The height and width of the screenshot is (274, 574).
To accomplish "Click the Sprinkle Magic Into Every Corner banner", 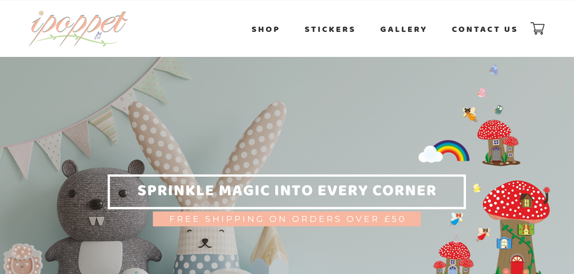I will click(287, 191).
